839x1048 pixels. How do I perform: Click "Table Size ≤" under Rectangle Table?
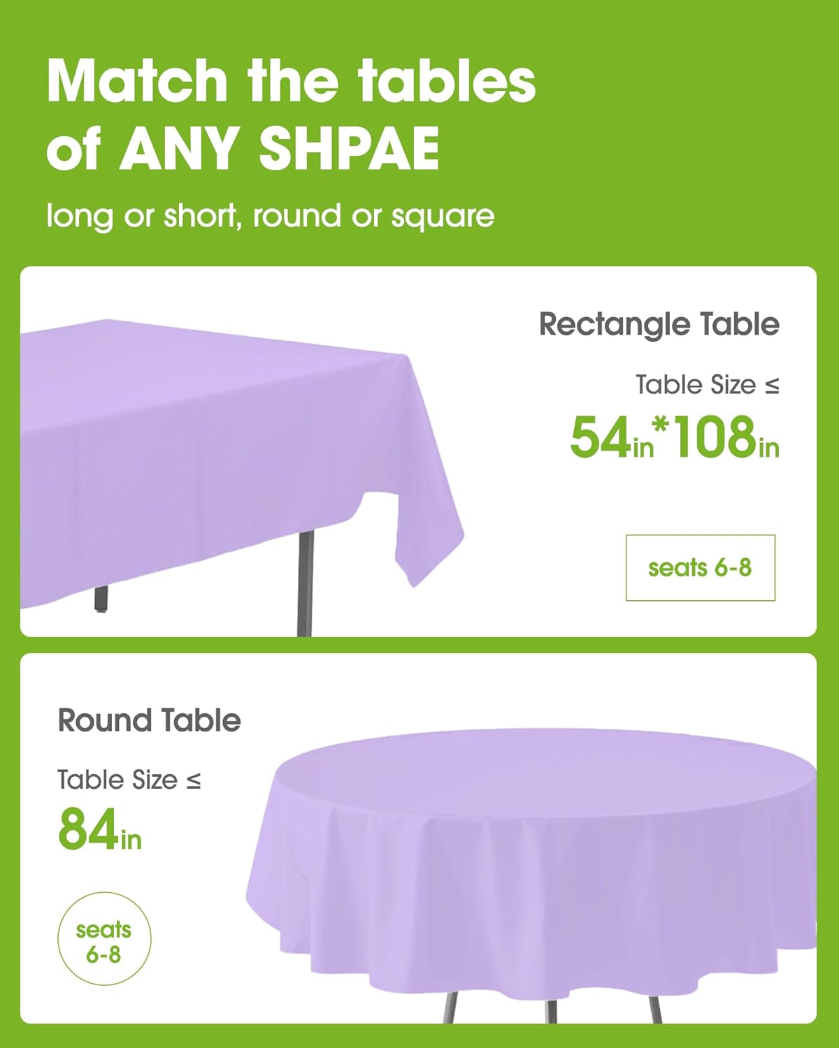coord(707,385)
